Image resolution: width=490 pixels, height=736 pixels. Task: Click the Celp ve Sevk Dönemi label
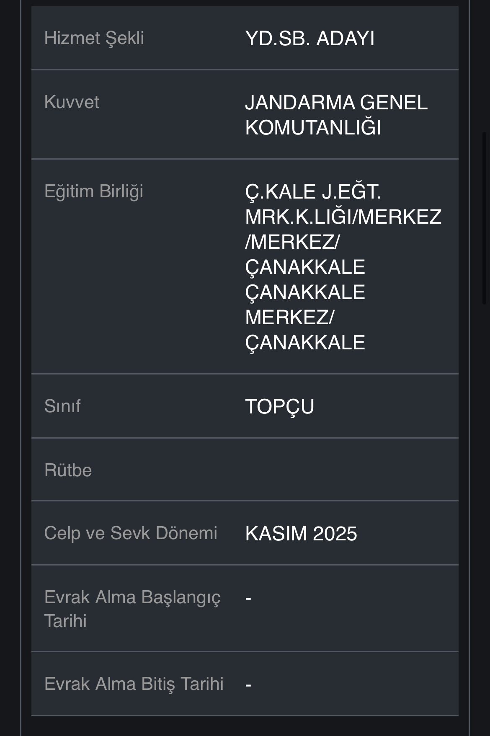(x=131, y=533)
